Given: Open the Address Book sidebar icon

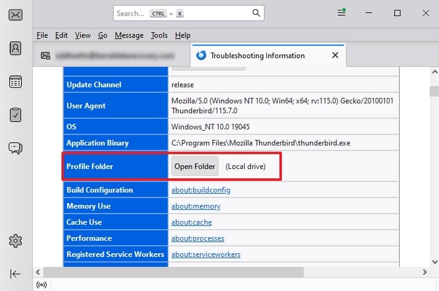Looking at the screenshot, I should coord(16,48).
